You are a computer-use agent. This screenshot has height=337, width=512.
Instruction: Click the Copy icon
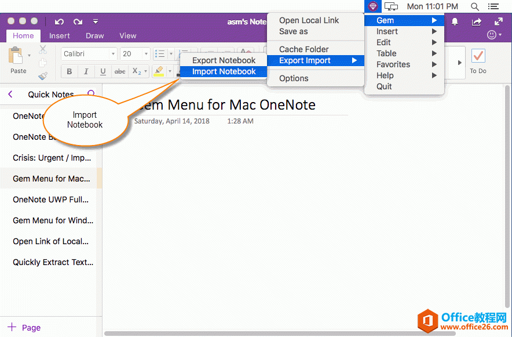coord(43,63)
